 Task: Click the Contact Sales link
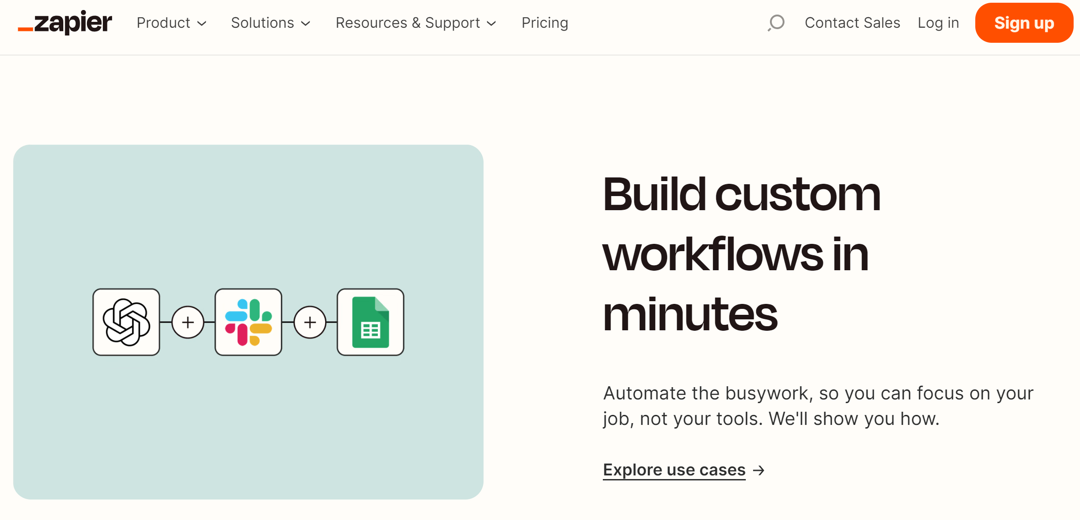852,23
